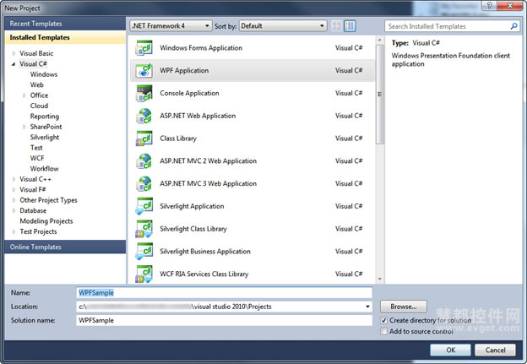Click the ASP.NET MVC 3 Web Application icon
This screenshot has width=527, height=364.
click(x=144, y=183)
